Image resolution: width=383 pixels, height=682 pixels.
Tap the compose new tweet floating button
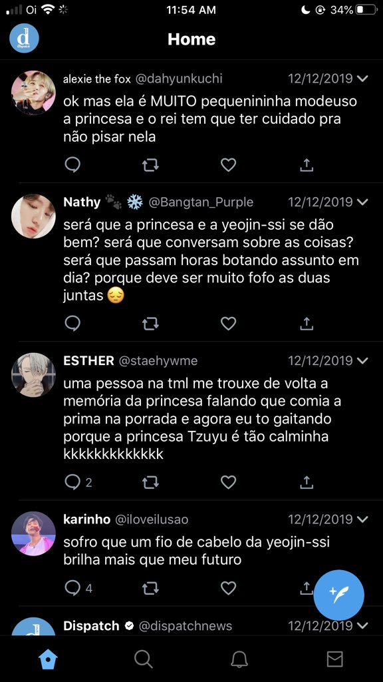click(338, 595)
